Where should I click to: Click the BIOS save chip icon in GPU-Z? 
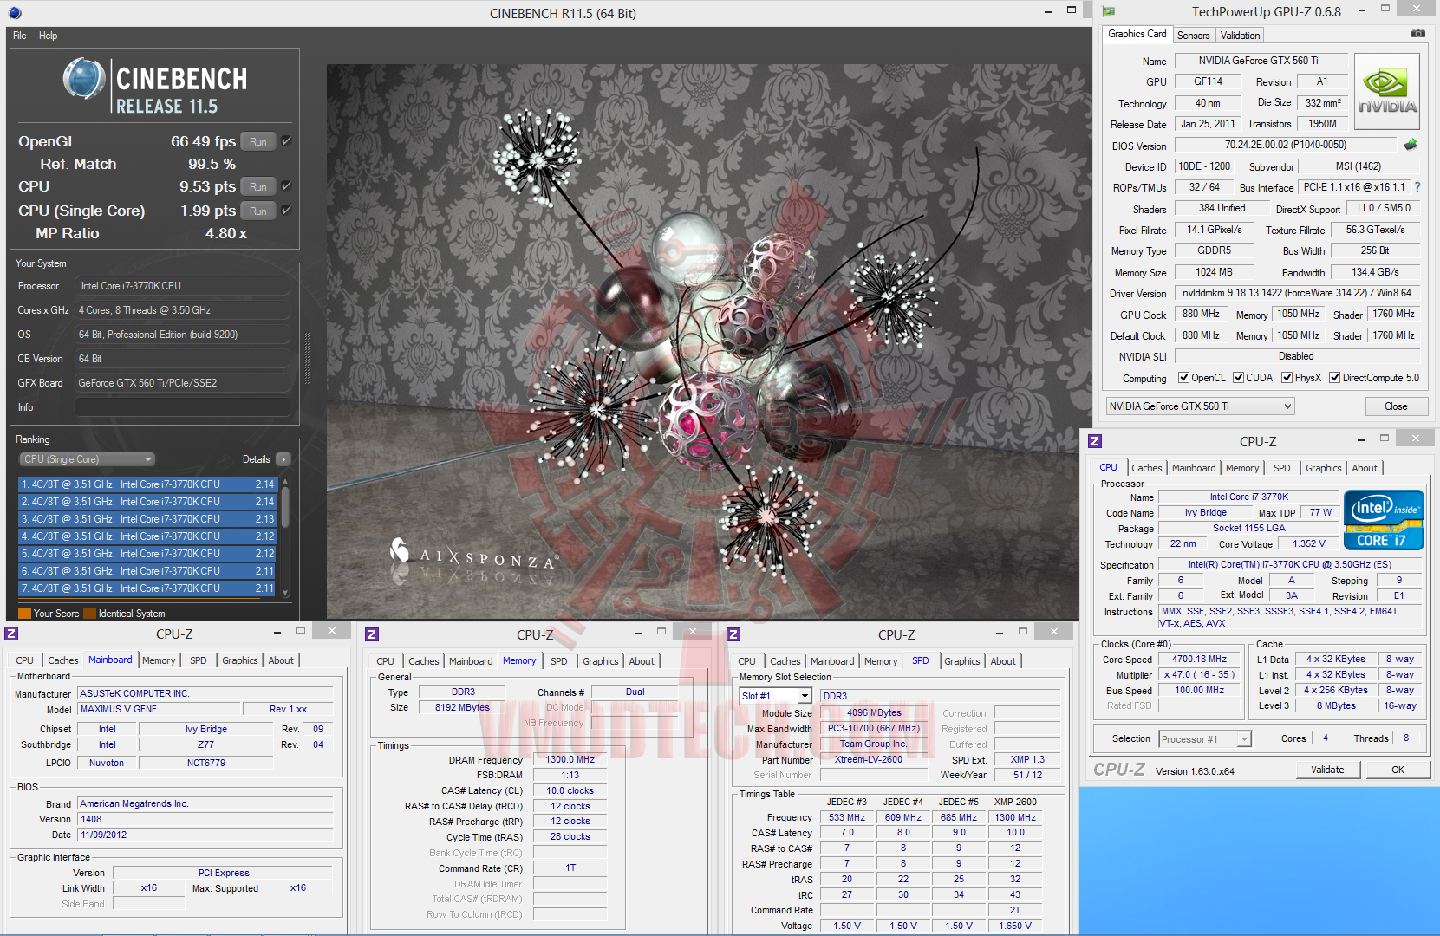click(1411, 145)
